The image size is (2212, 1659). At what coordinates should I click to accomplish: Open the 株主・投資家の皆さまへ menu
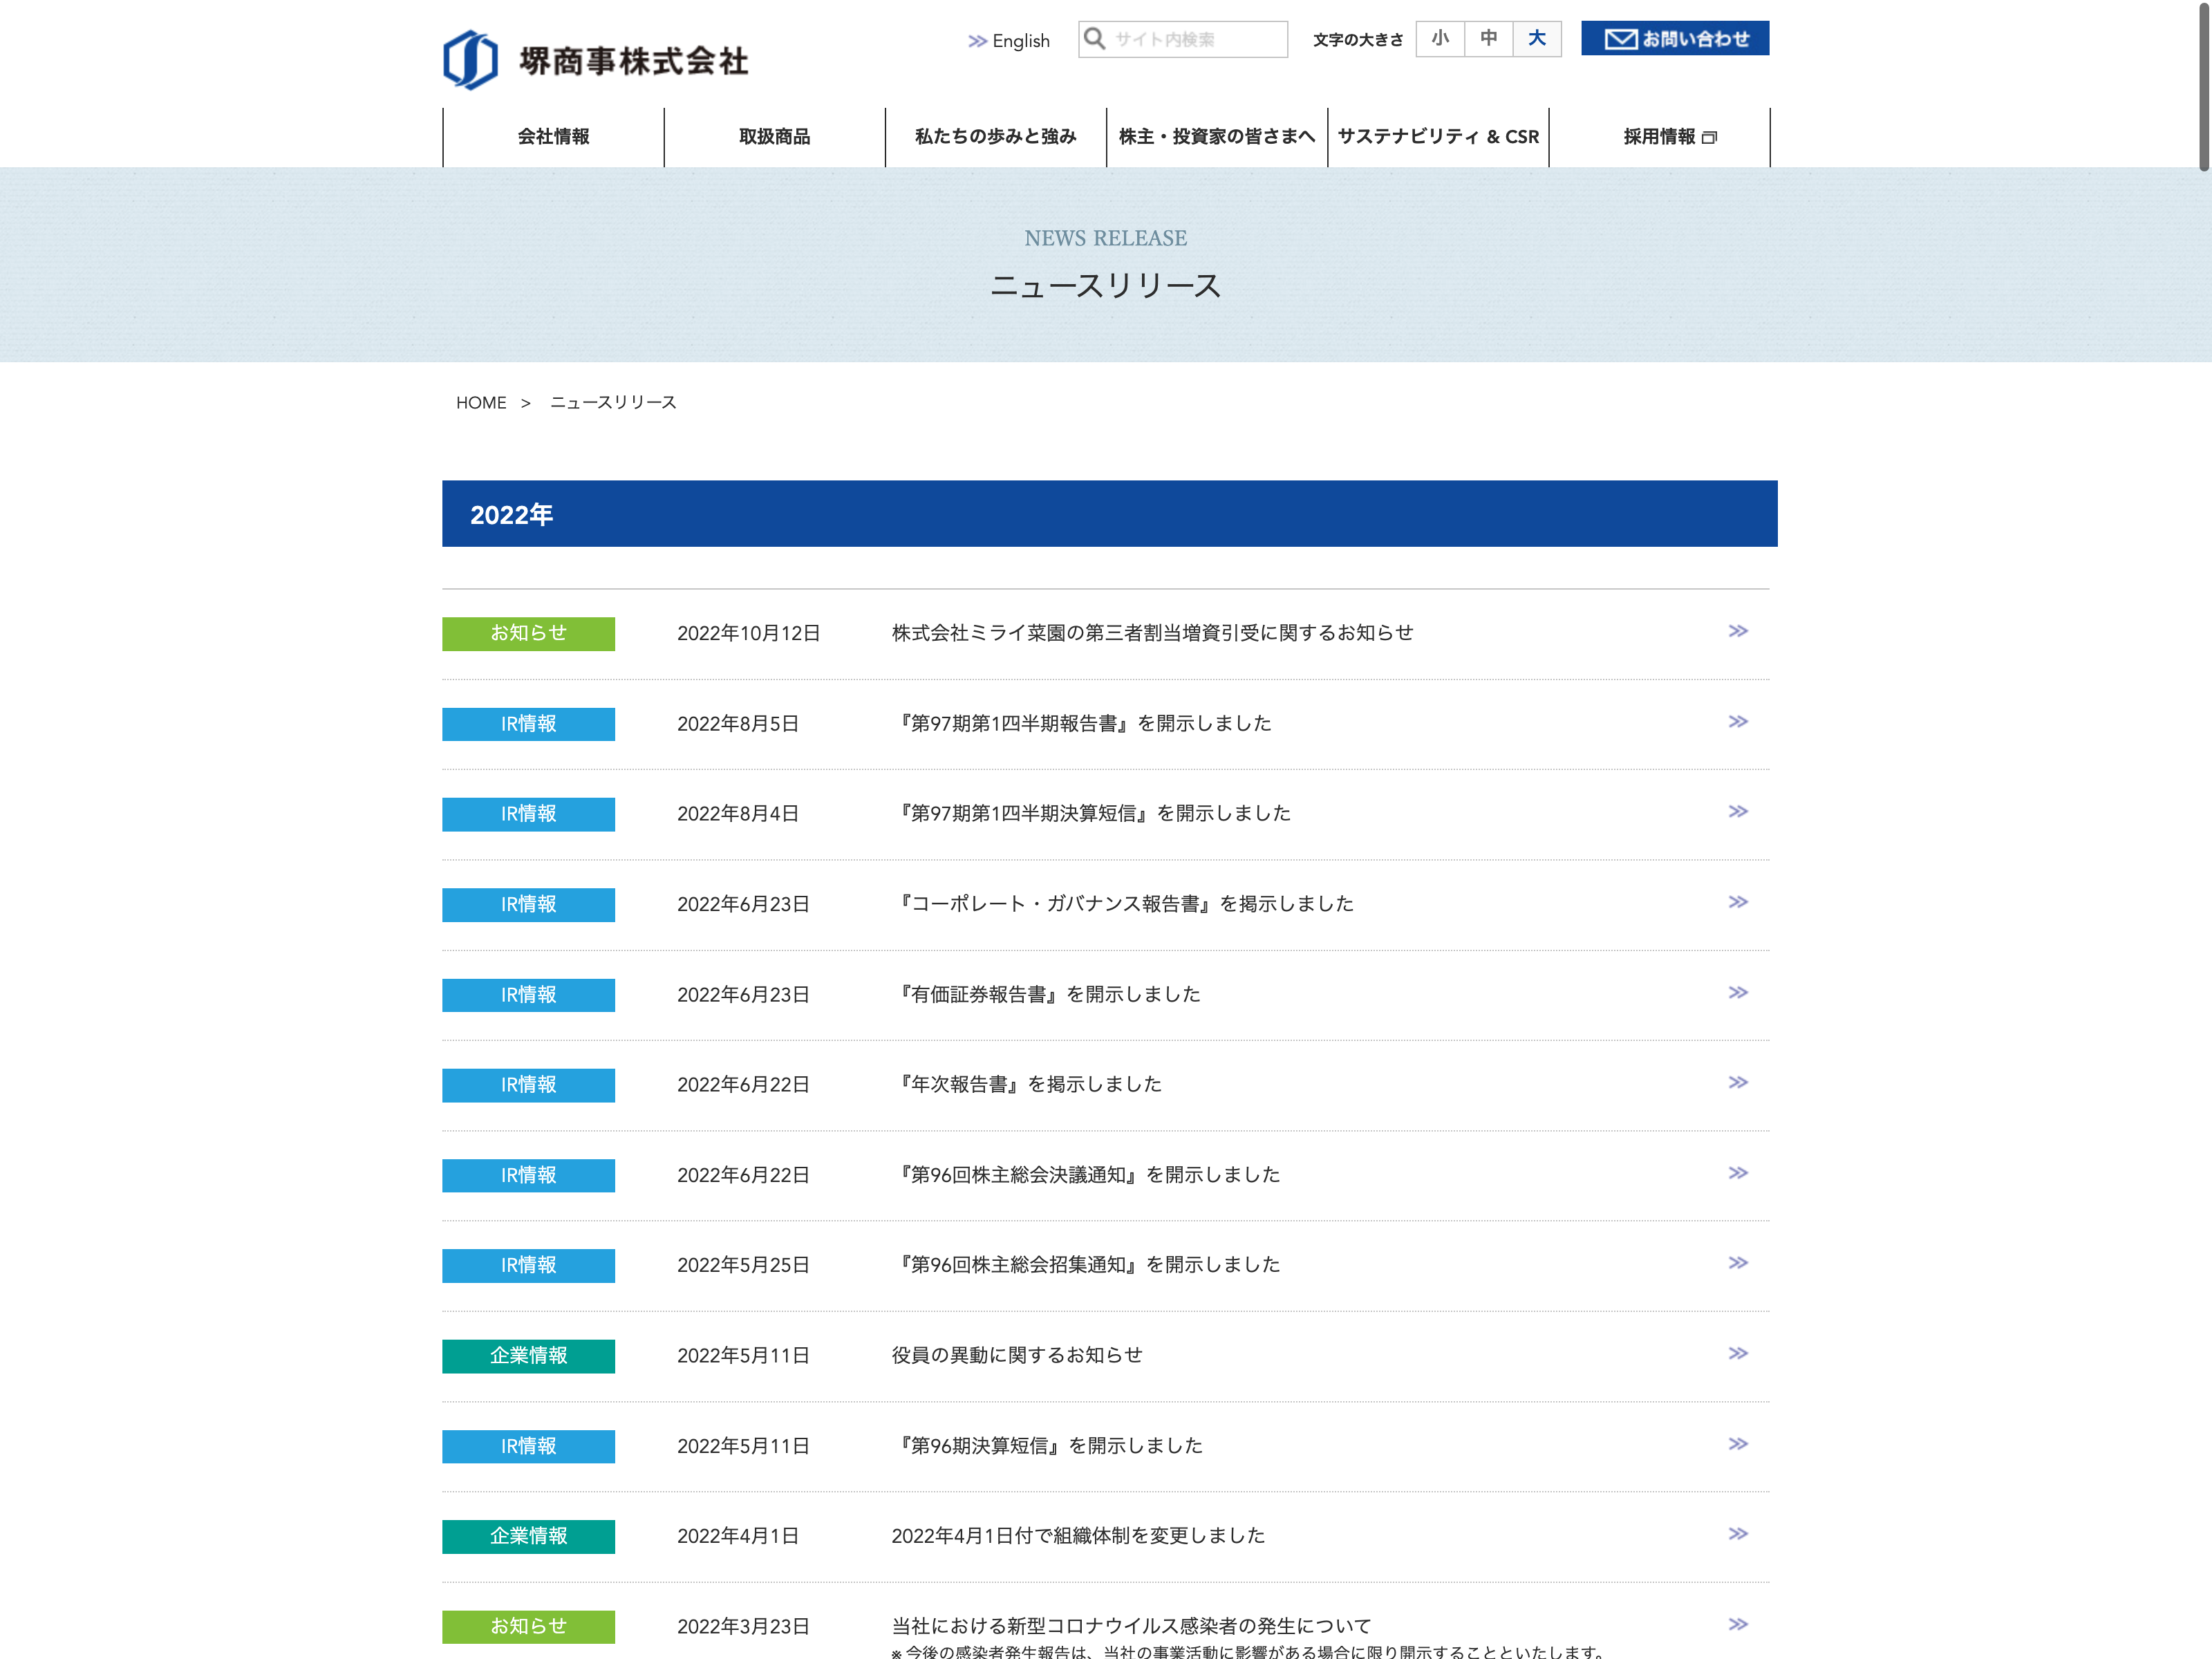tap(1216, 137)
